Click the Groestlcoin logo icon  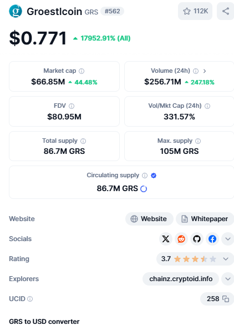pos(16,11)
